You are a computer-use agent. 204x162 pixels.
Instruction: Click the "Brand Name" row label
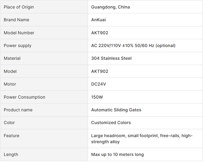16,20
